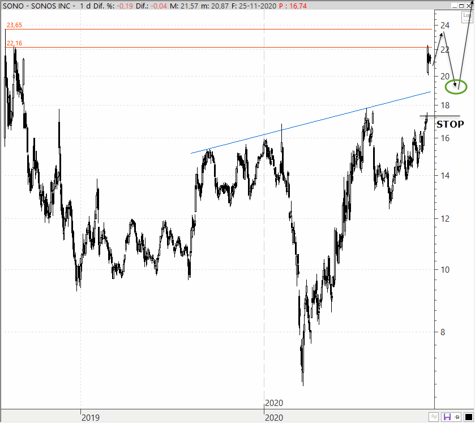Click the 22,16 resistance level label
Screen dimensions: 475x423
coord(14,44)
